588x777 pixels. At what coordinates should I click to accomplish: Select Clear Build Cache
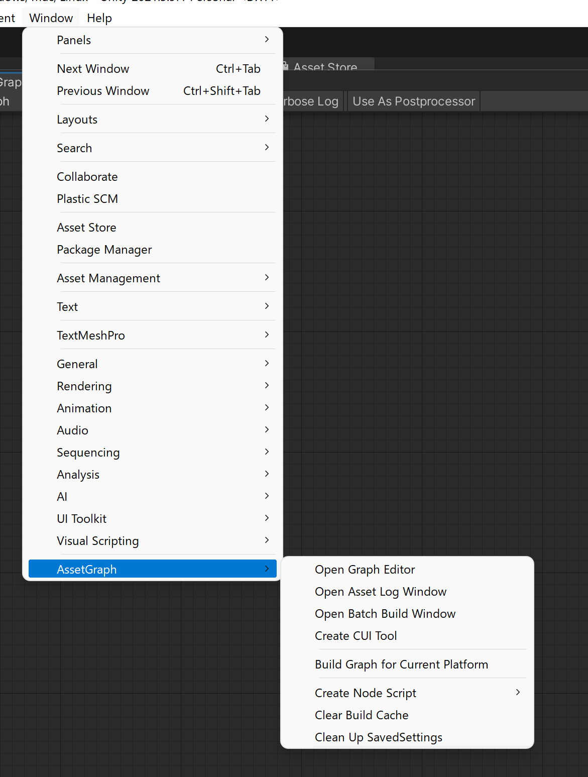pos(407,715)
